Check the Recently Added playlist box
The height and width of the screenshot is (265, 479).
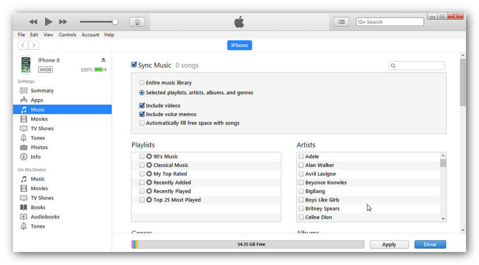click(142, 182)
